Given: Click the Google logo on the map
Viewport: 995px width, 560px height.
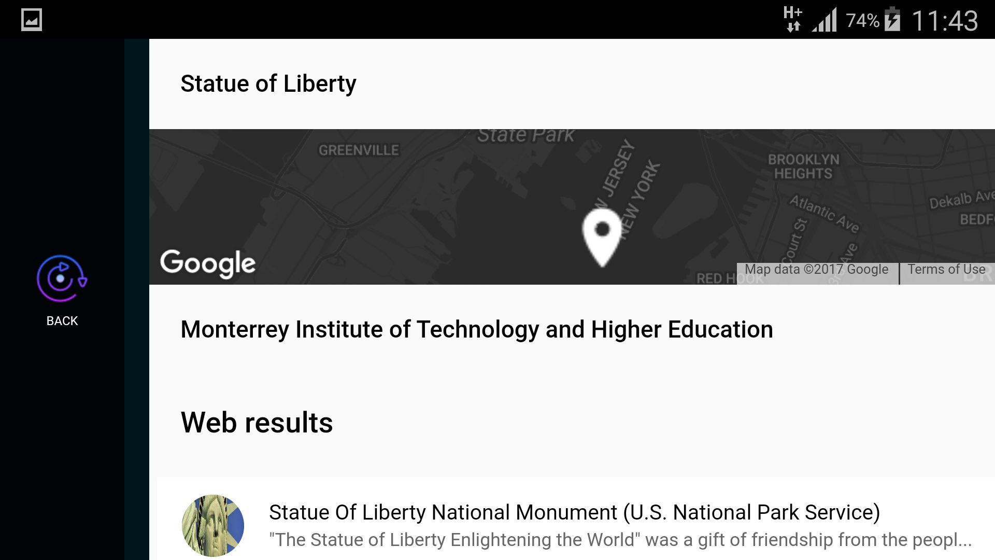Looking at the screenshot, I should (x=208, y=263).
